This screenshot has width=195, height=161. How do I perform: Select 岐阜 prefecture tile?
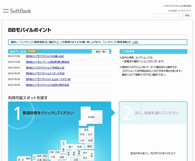(x=69, y=153)
